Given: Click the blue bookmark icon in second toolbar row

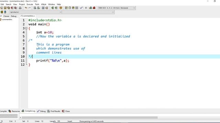Looking at the screenshot, I should click(5, 12).
